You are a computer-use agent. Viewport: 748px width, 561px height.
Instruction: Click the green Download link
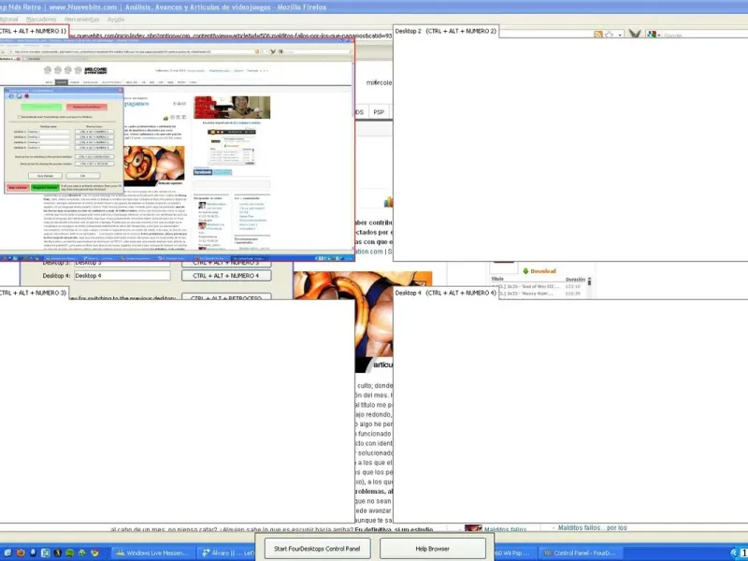click(539, 271)
